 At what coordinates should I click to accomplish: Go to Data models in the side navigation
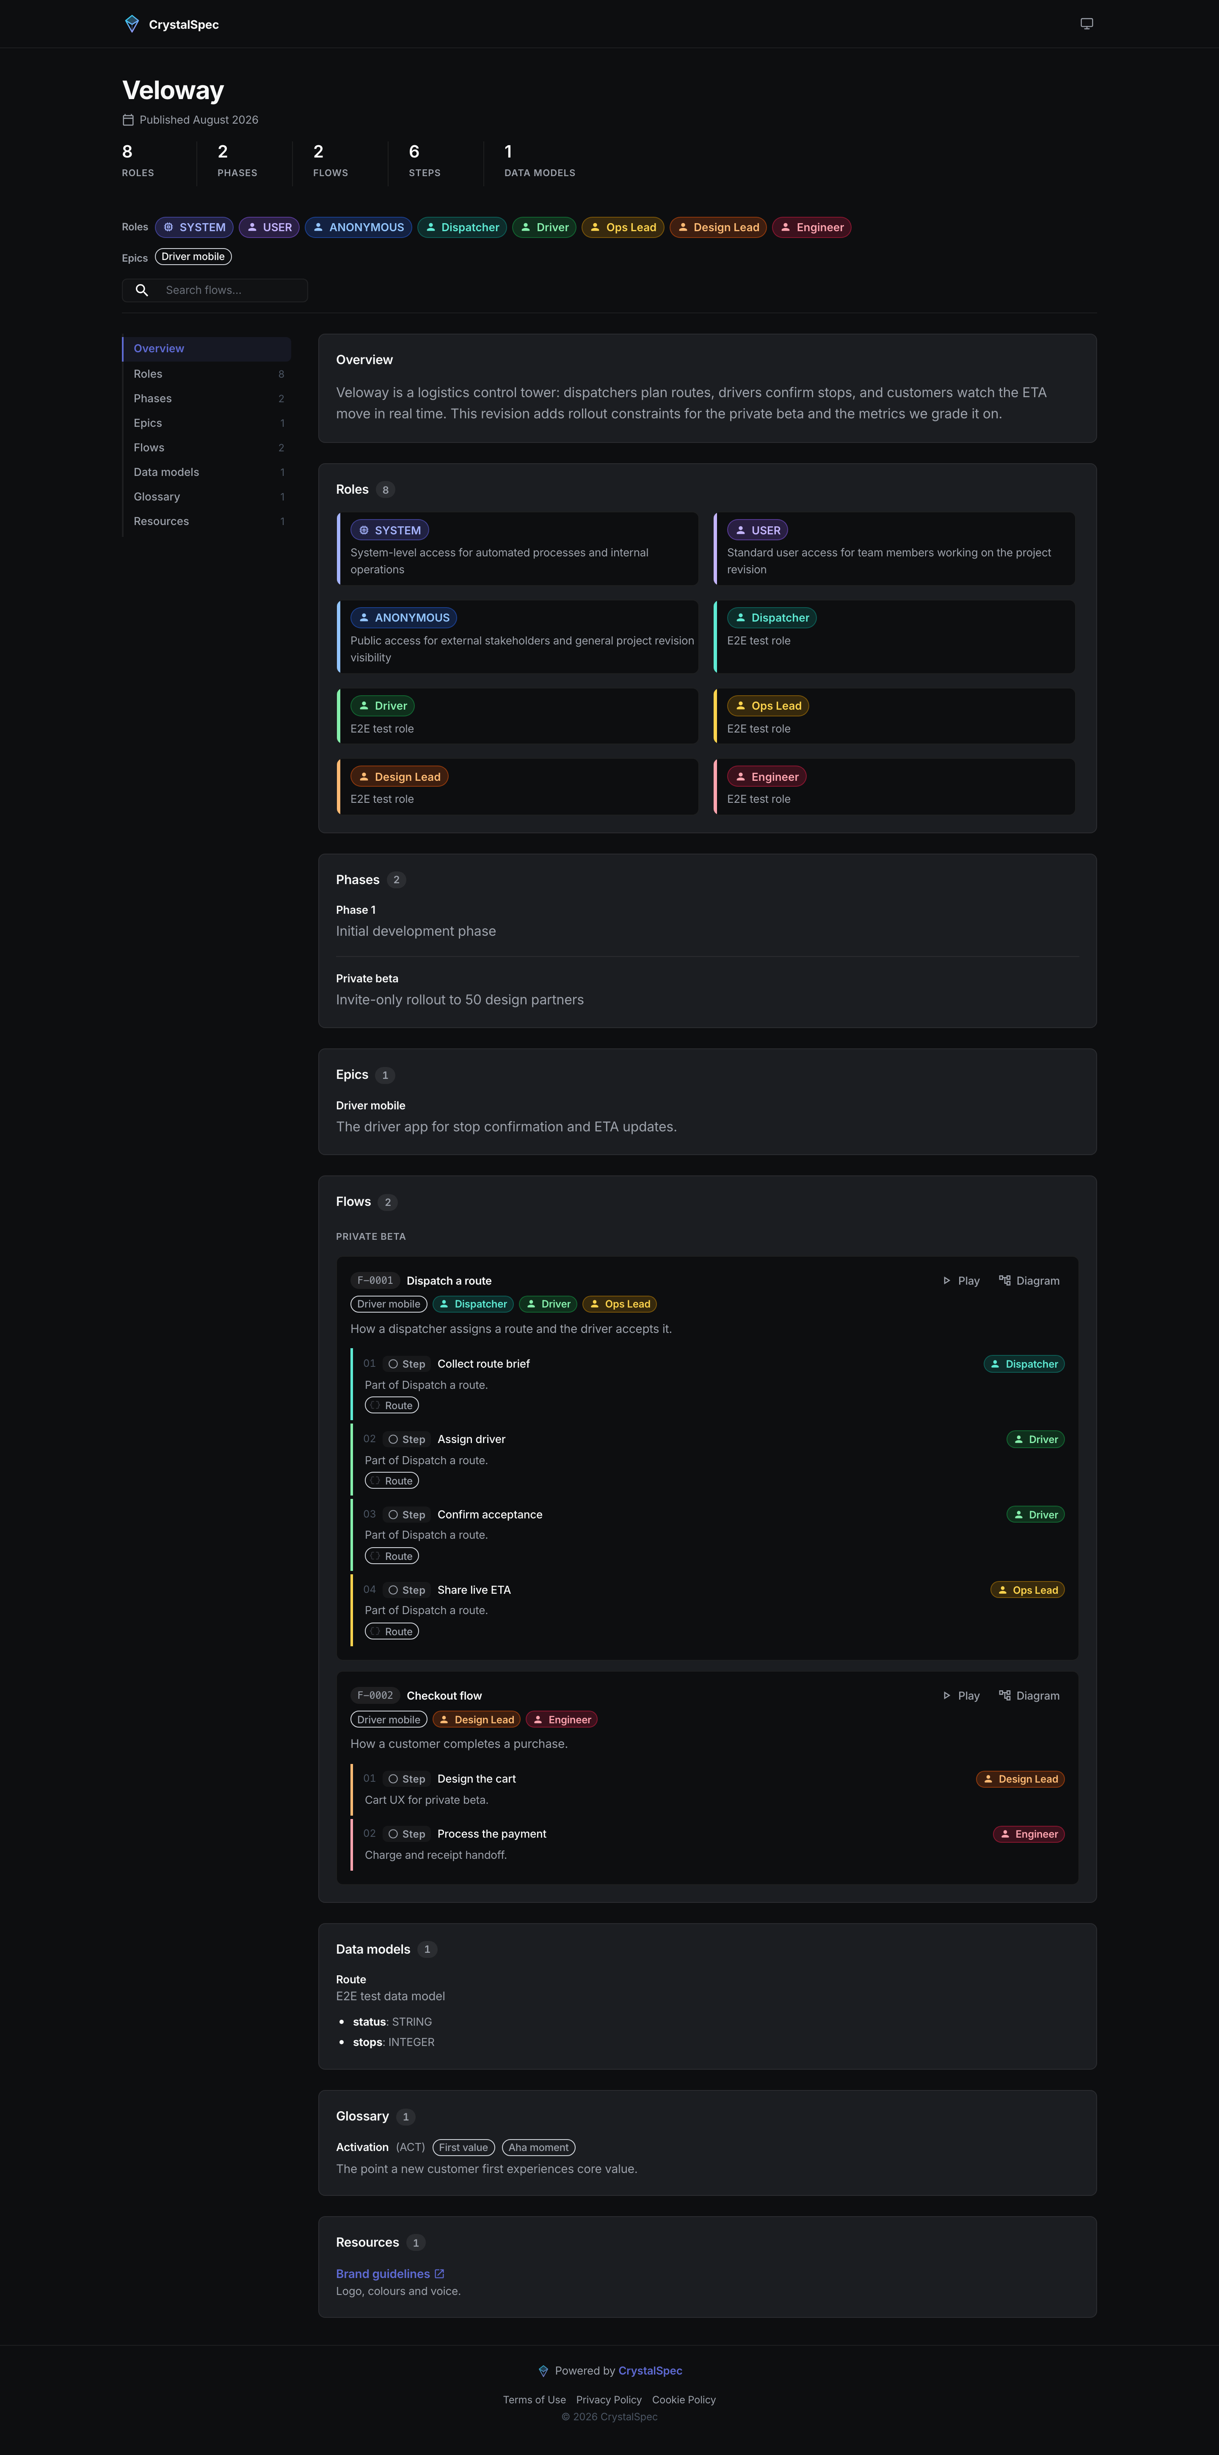click(207, 473)
